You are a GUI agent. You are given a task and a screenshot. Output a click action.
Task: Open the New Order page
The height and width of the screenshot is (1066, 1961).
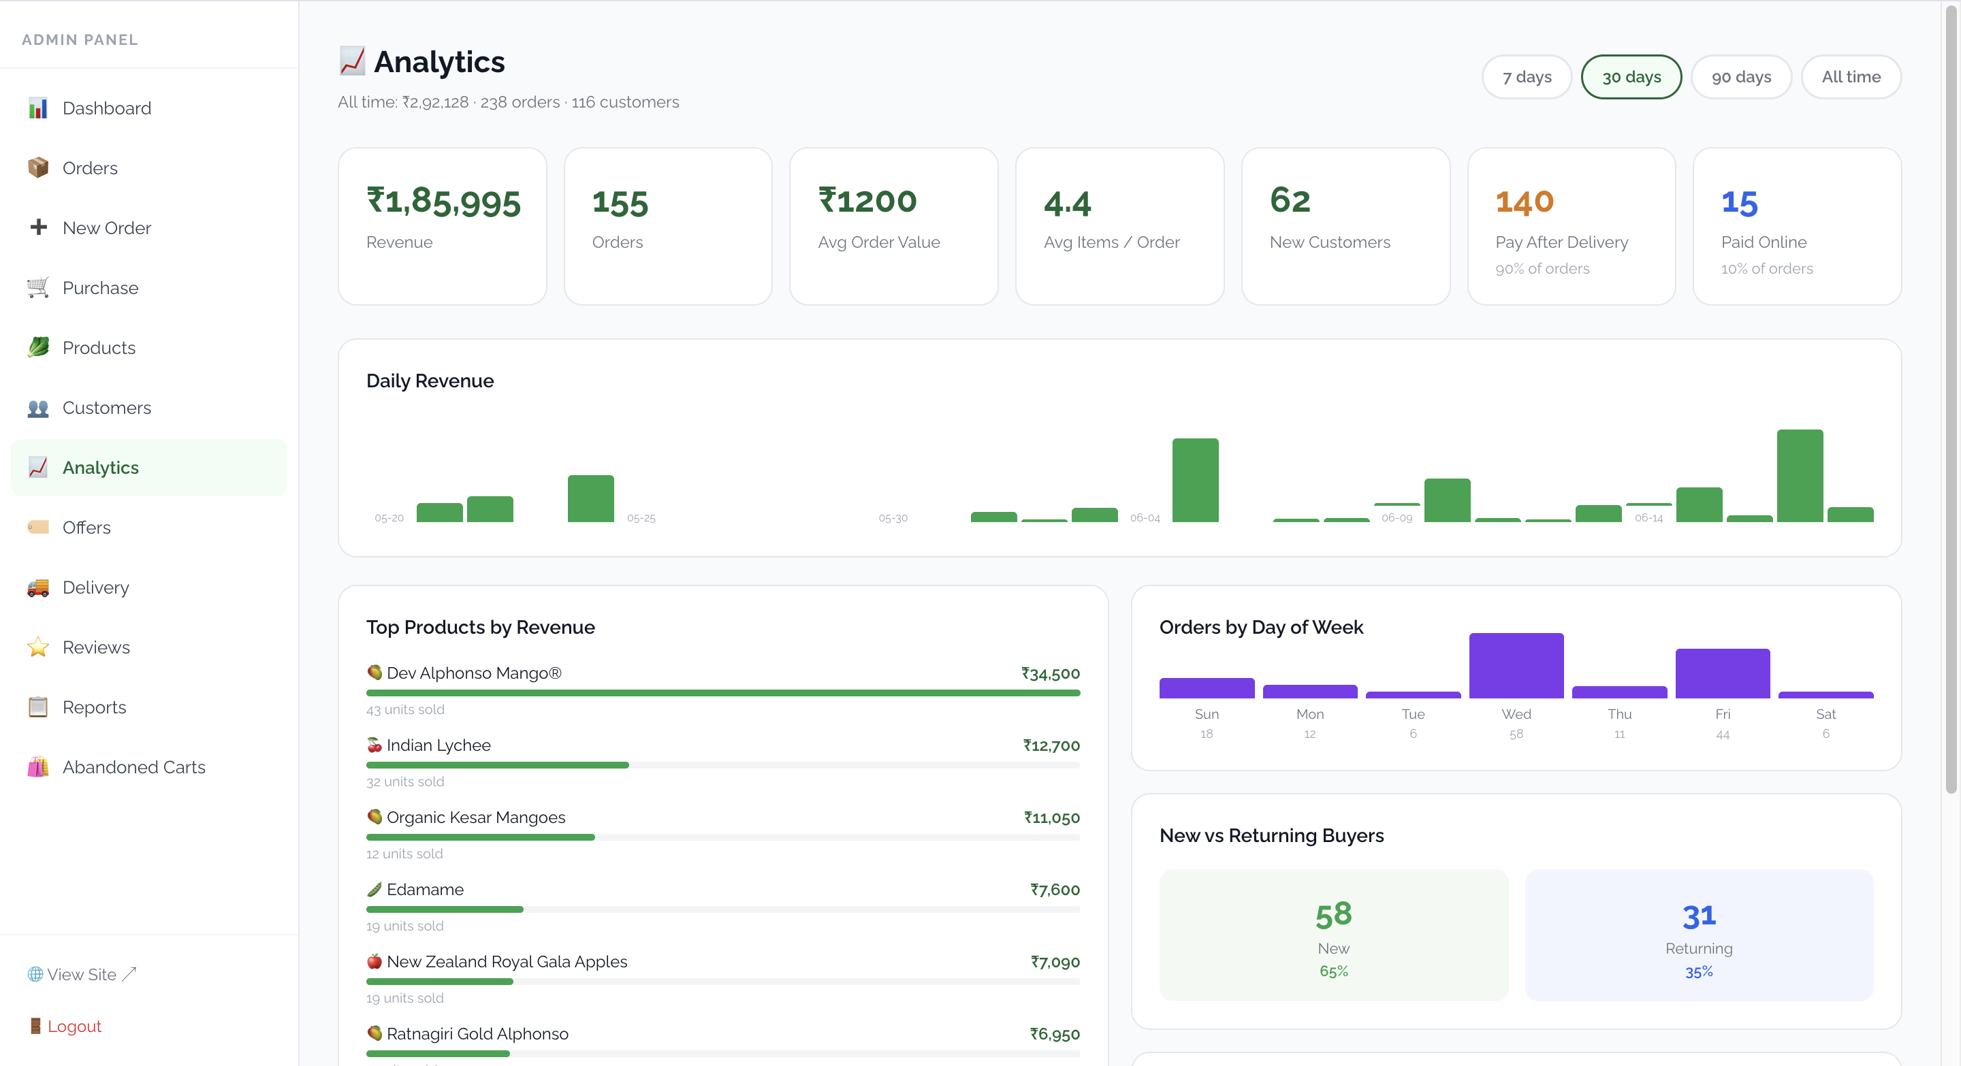coord(149,227)
